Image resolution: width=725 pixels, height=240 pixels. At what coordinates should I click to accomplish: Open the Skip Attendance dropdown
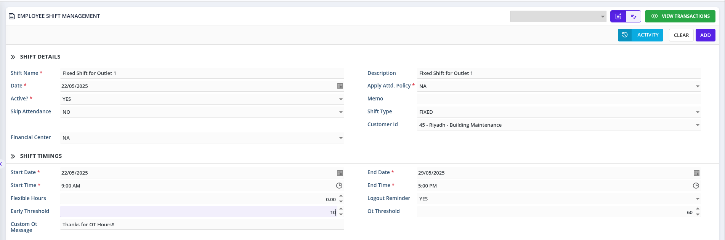(340, 112)
